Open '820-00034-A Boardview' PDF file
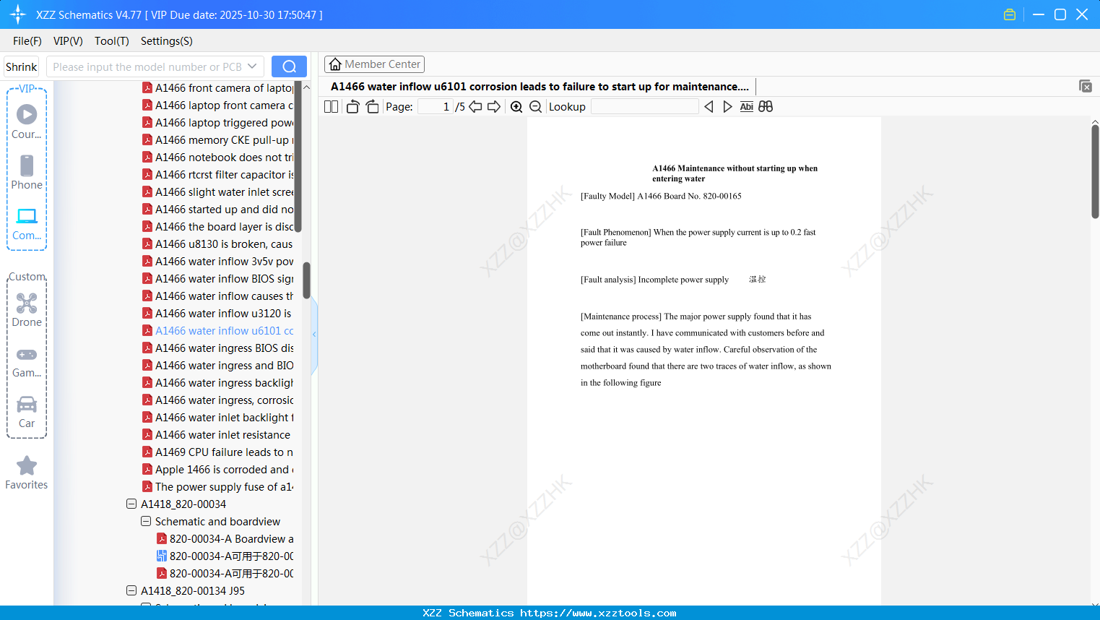Screen dimensions: 1100x620 225,539
